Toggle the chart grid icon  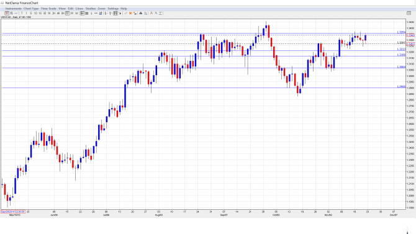87,13
